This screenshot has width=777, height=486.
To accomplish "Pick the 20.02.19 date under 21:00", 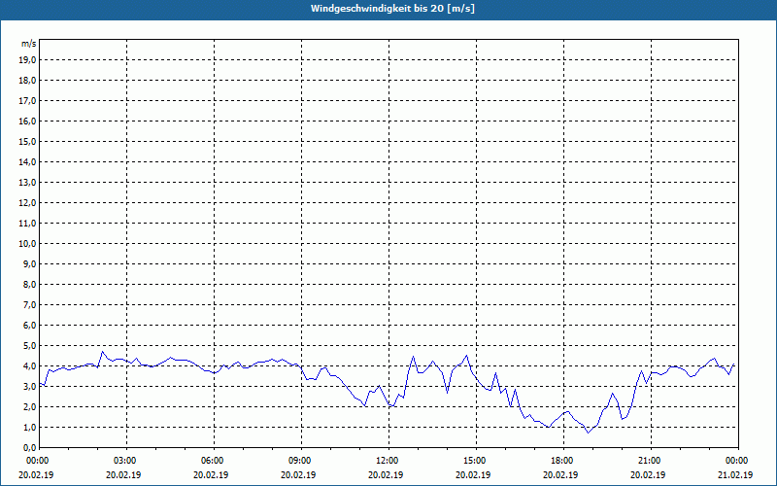I will [x=648, y=475].
